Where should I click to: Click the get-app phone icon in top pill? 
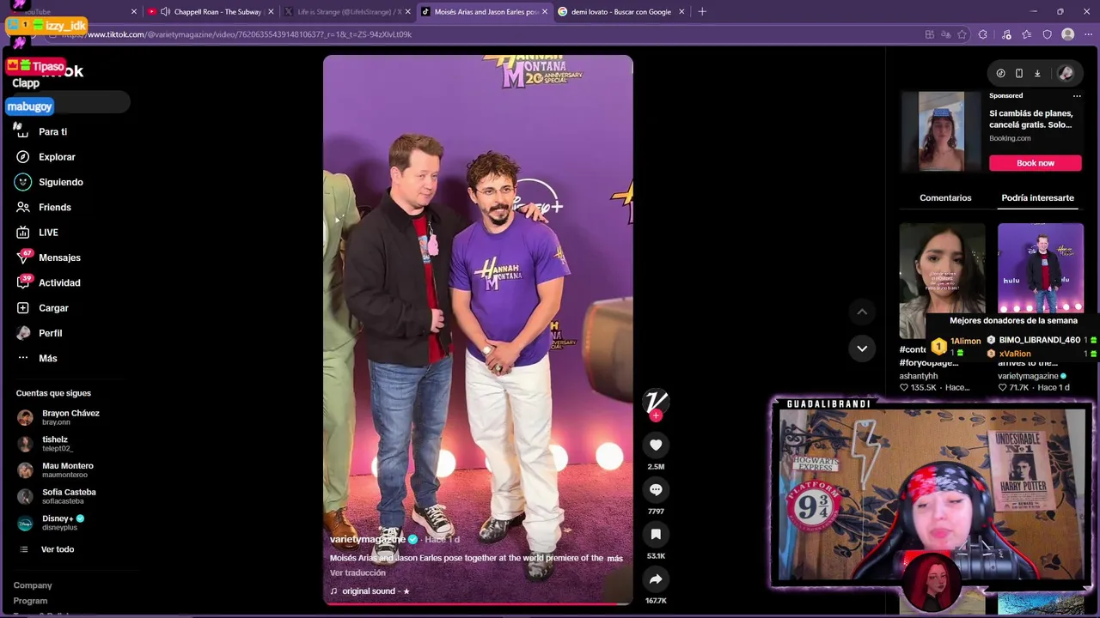[x=1019, y=73]
